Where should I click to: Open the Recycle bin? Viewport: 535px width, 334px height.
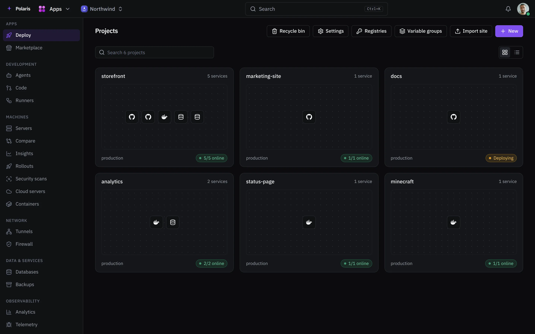[x=288, y=31]
